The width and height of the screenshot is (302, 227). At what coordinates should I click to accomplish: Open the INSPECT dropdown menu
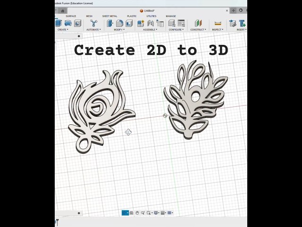[218, 30]
